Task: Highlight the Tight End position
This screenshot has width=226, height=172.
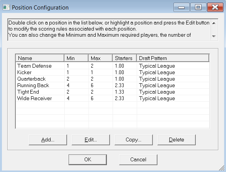Action: [112, 92]
